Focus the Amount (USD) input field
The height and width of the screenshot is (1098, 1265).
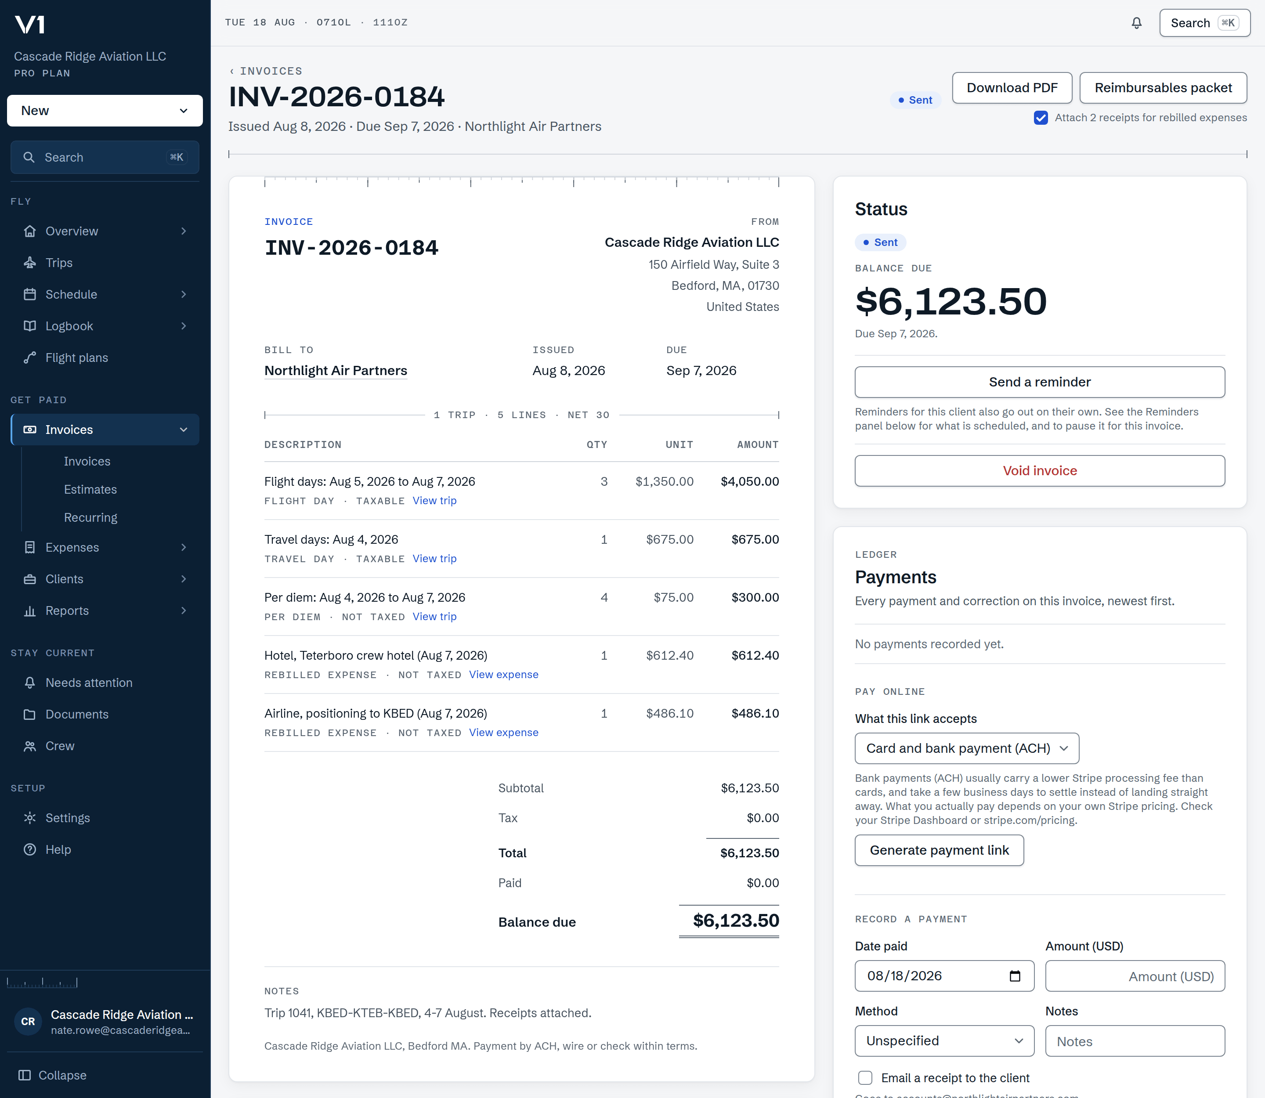pyautogui.click(x=1135, y=976)
